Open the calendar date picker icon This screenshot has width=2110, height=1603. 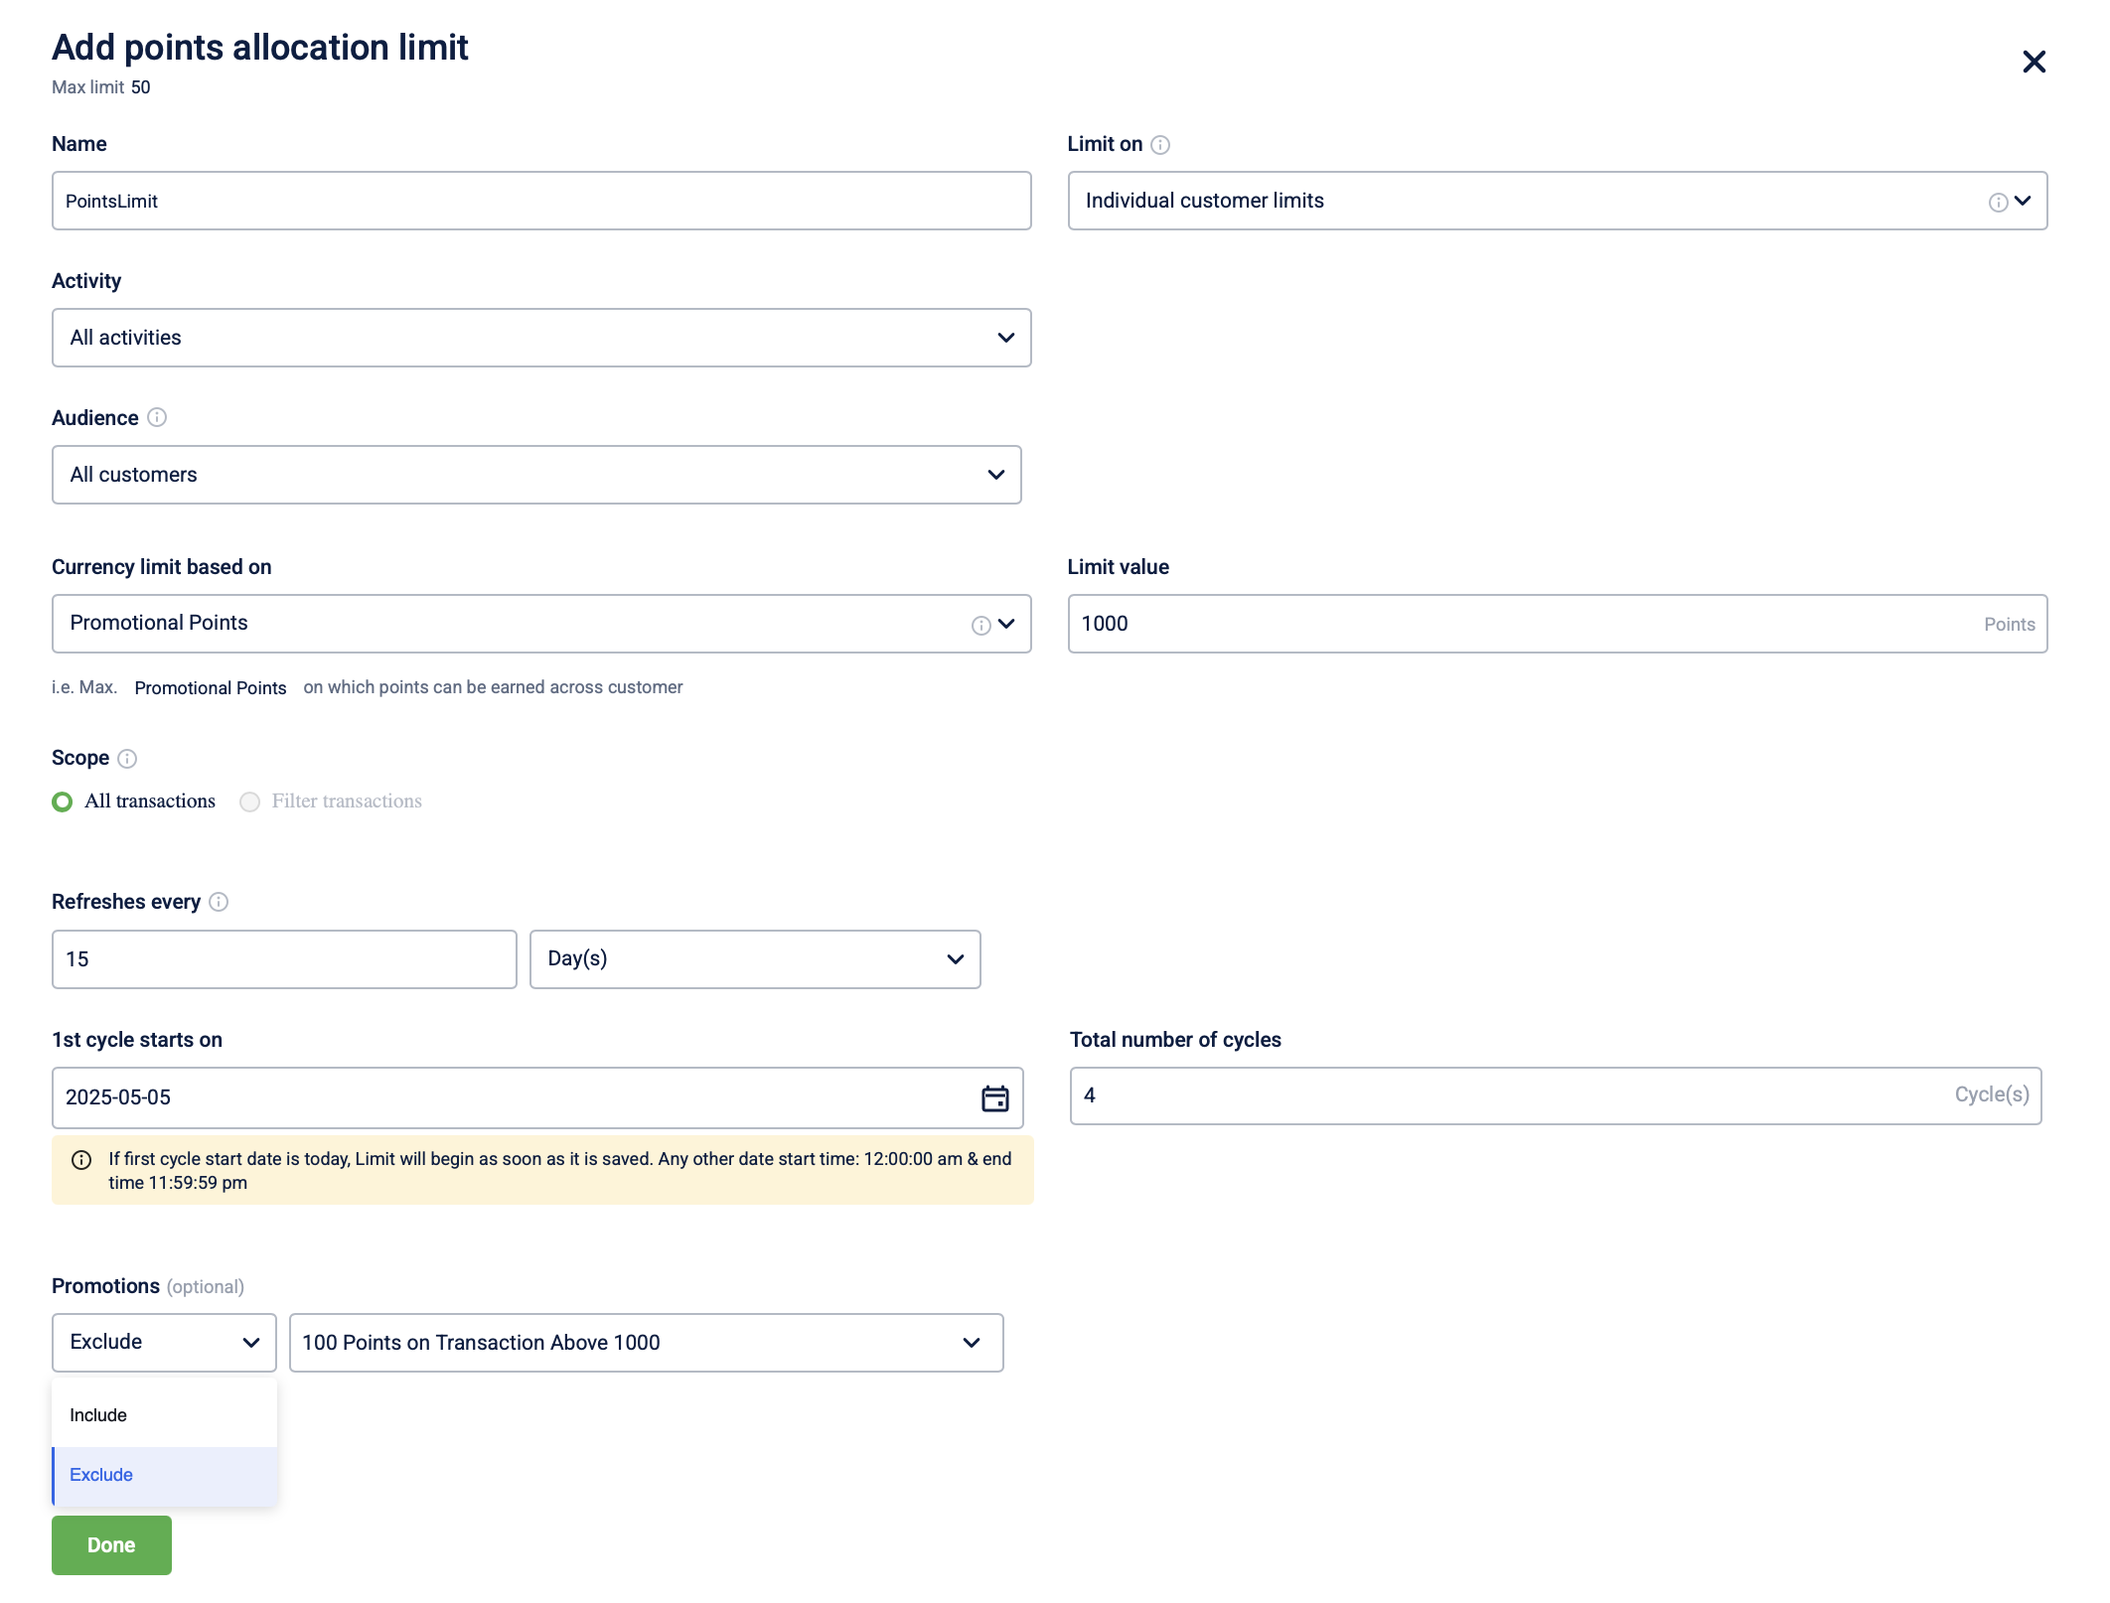pyautogui.click(x=994, y=1097)
